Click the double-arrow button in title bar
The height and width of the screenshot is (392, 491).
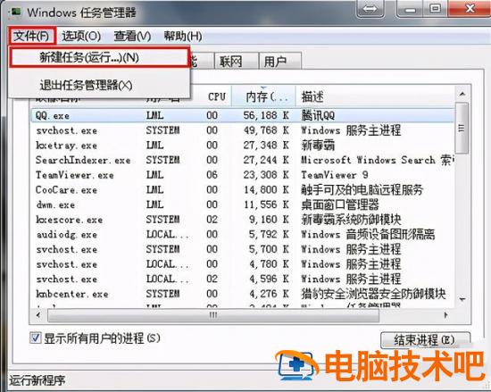click(370, 8)
